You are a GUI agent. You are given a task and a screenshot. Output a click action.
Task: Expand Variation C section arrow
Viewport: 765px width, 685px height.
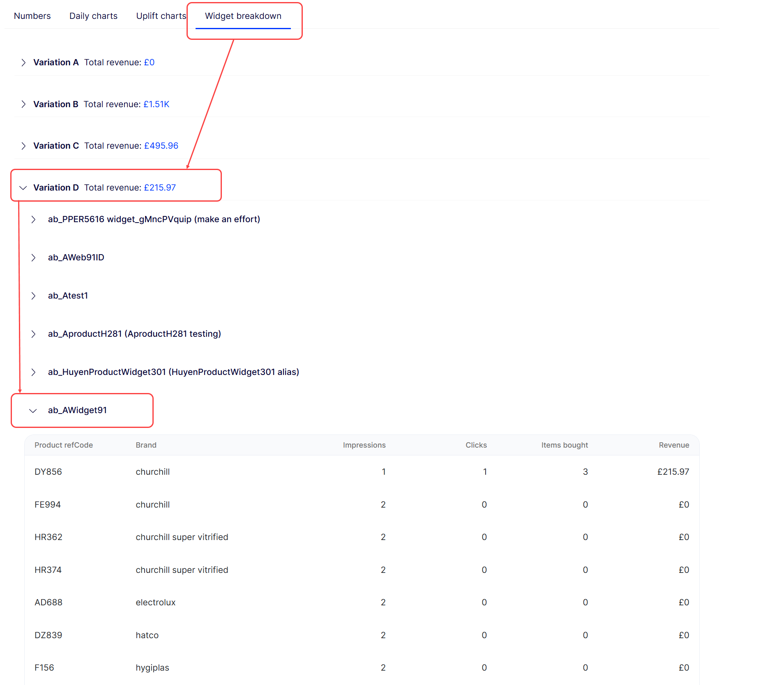23,146
